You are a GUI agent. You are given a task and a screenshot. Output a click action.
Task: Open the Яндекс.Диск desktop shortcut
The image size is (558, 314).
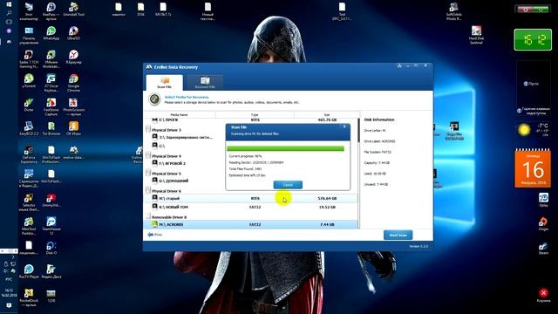(x=51, y=272)
